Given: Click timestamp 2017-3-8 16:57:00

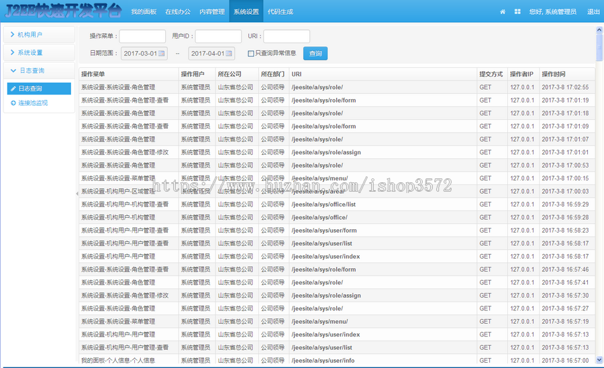Looking at the screenshot, I should pos(565,361).
